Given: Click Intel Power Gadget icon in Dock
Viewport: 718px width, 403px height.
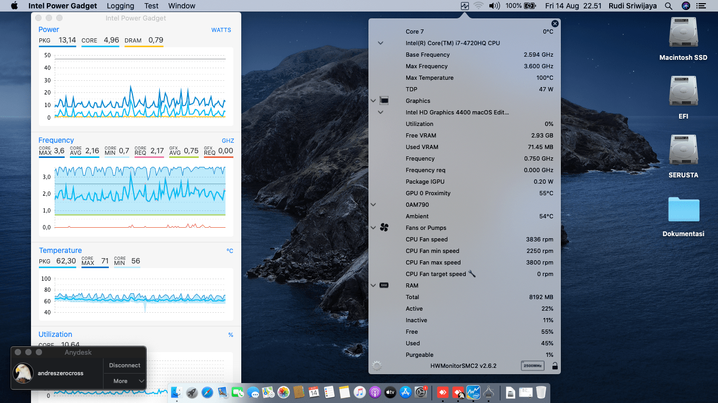Looking at the screenshot, I should pos(474,392).
